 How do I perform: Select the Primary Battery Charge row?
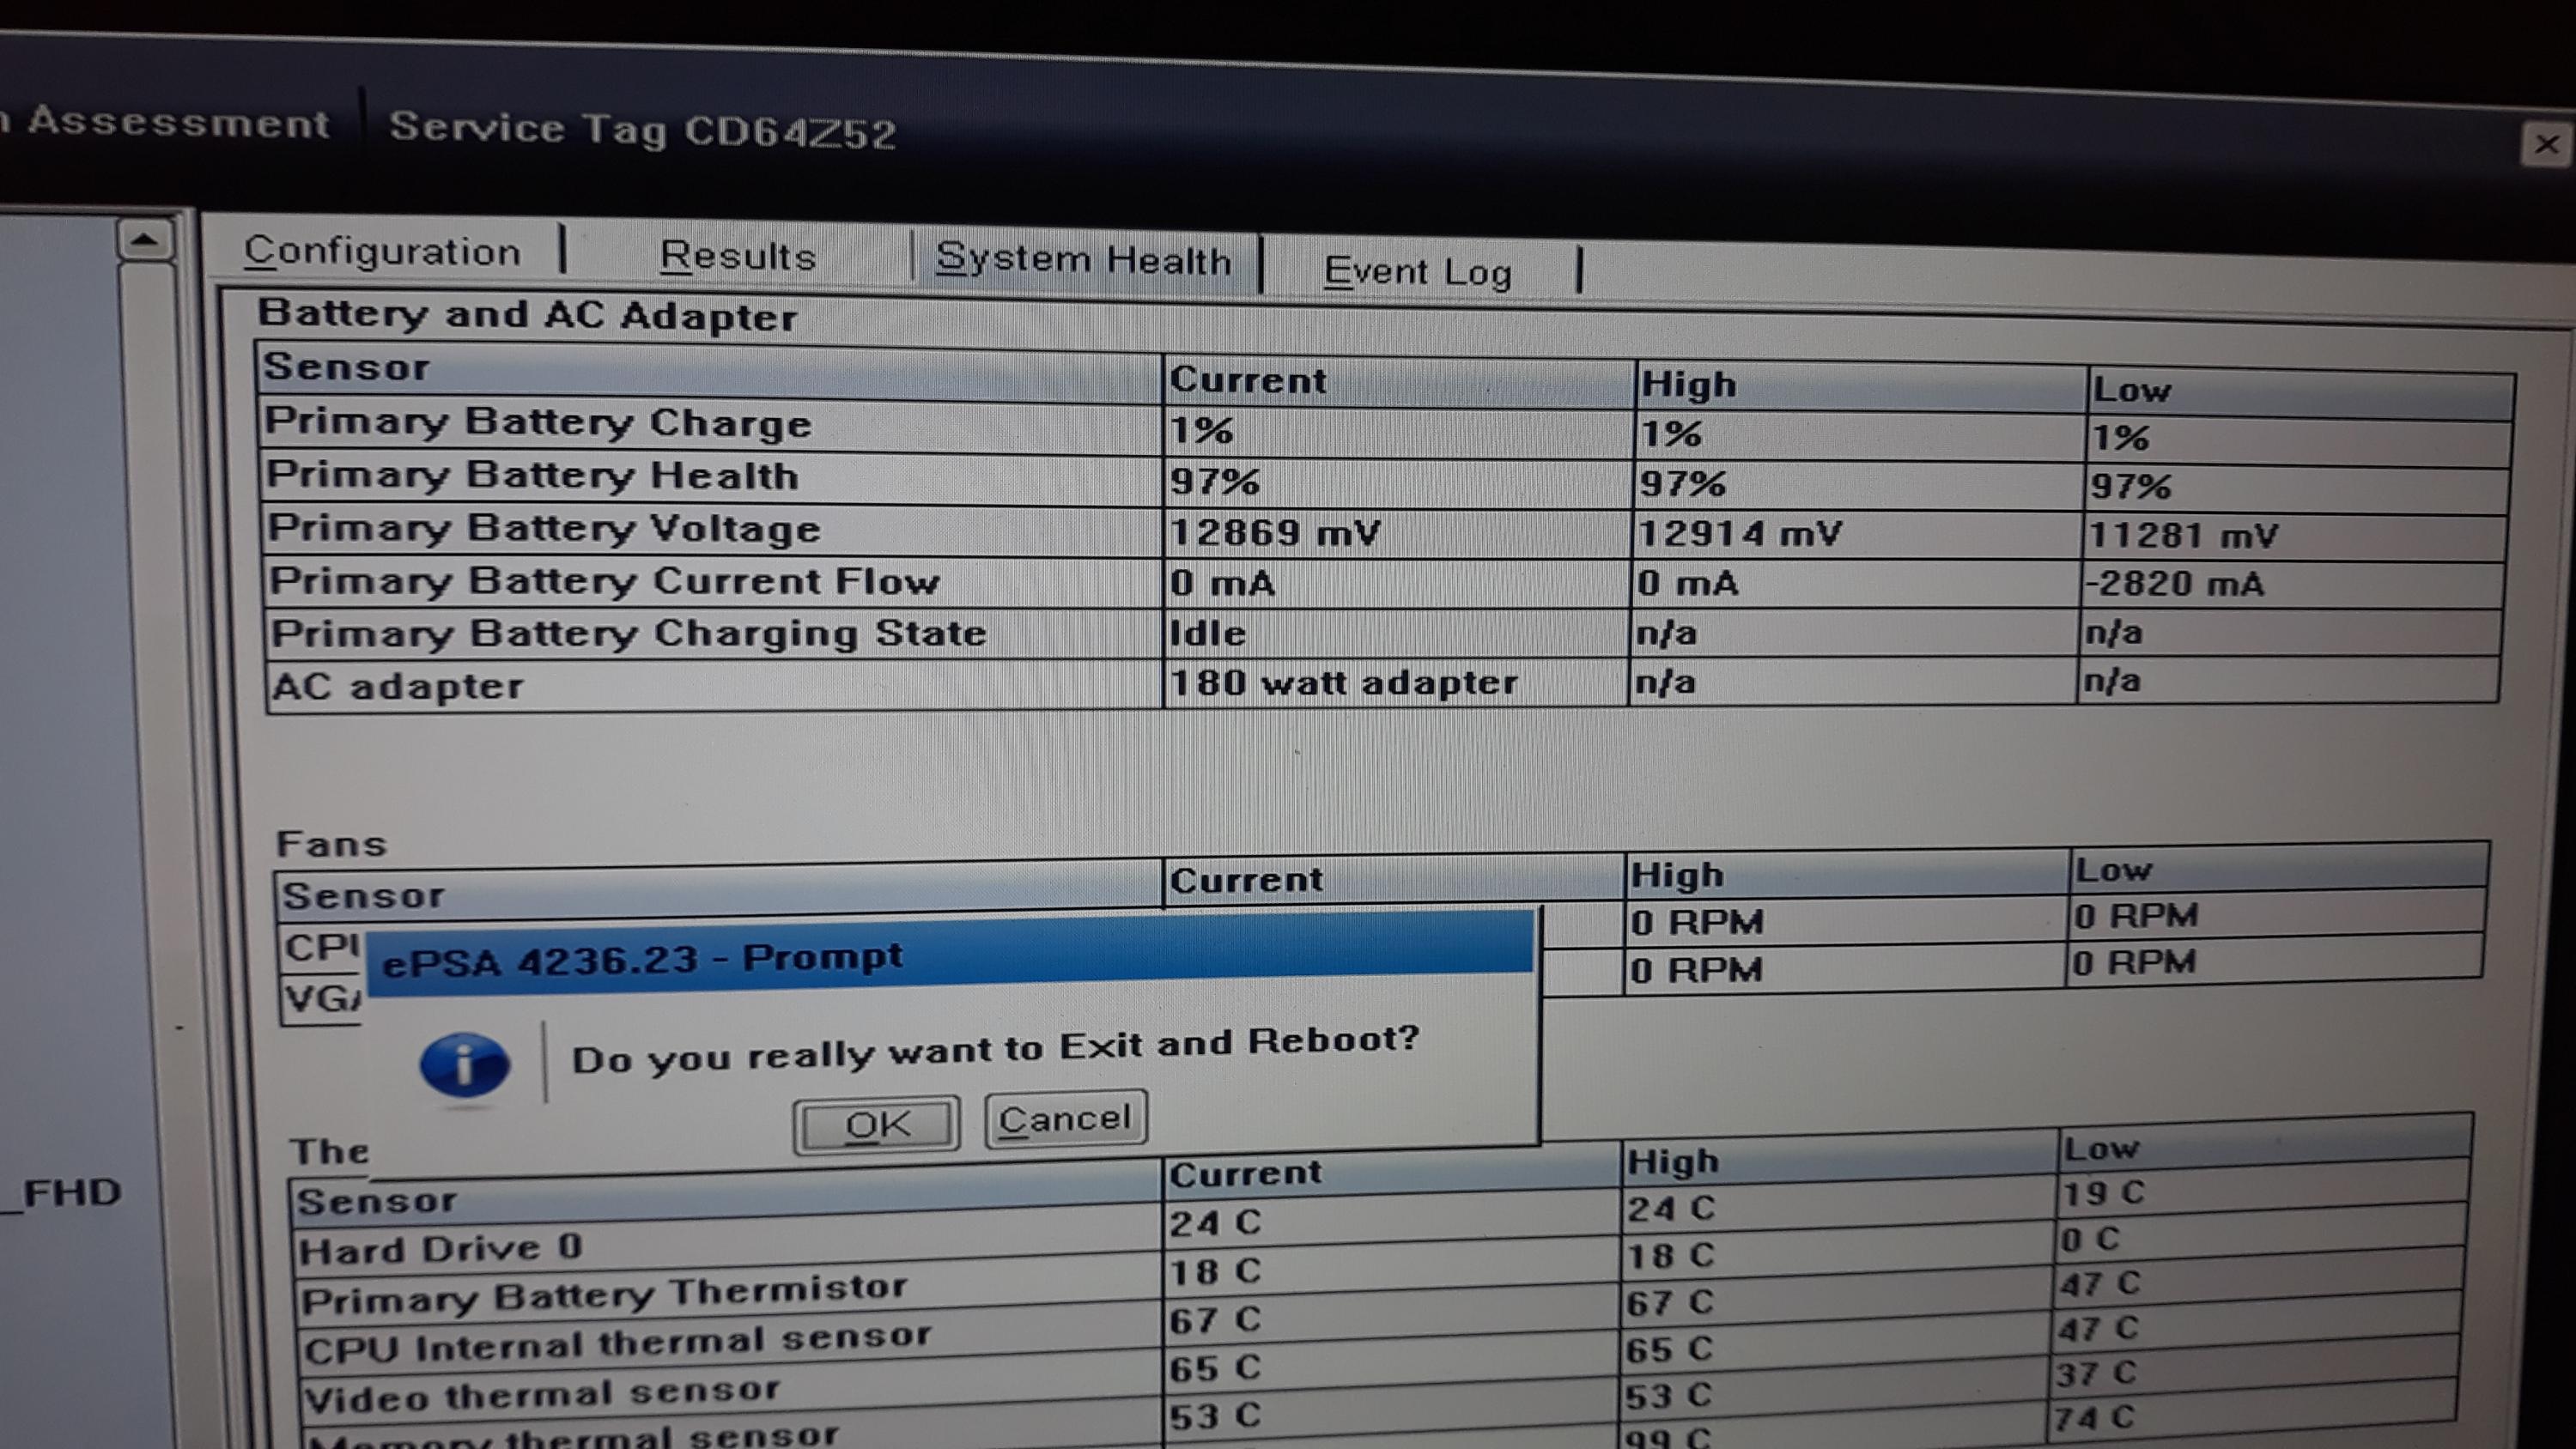point(540,423)
